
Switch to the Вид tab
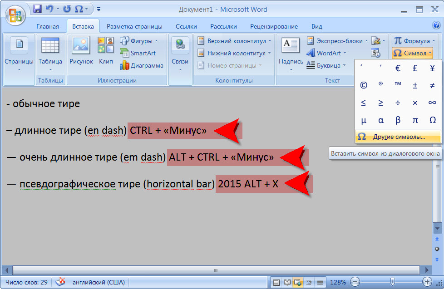(316, 26)
